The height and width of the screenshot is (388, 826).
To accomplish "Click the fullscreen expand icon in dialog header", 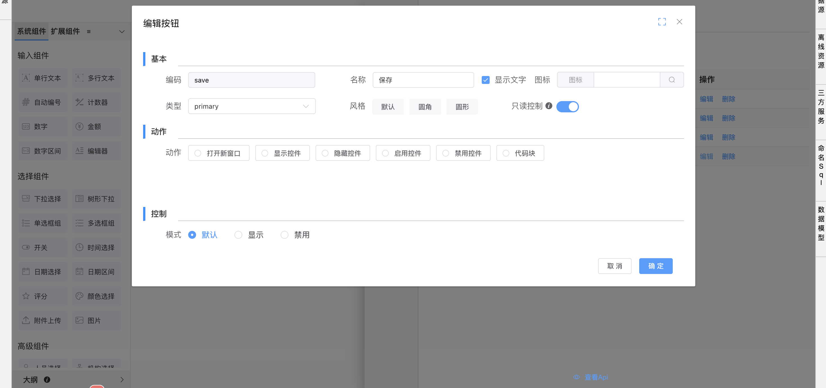I will (662, 22).
